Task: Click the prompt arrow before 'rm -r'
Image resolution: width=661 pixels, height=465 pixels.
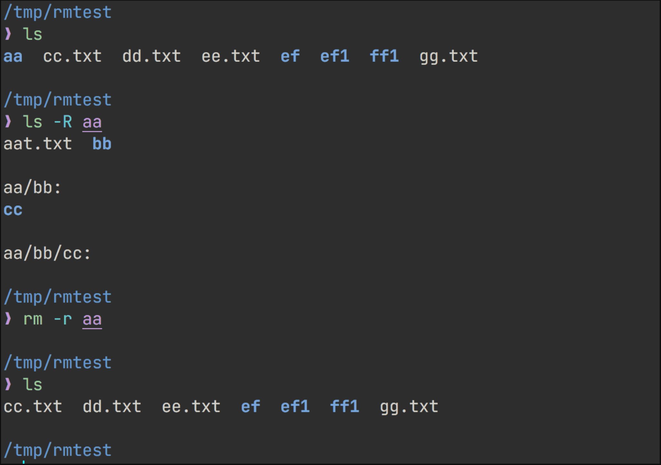Action: coord(8,319)
